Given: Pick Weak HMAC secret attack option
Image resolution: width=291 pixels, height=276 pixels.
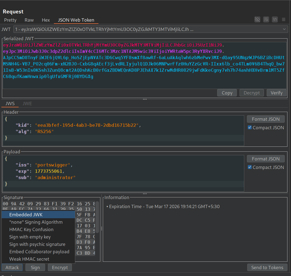Looking at the screenshot, I should (x=29, y=259).
